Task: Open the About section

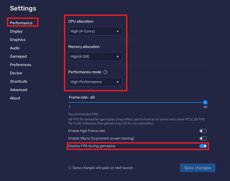Action: click(15, 98)
